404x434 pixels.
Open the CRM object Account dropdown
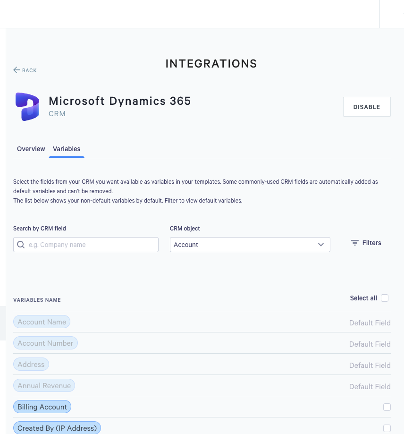click(250, 245)
